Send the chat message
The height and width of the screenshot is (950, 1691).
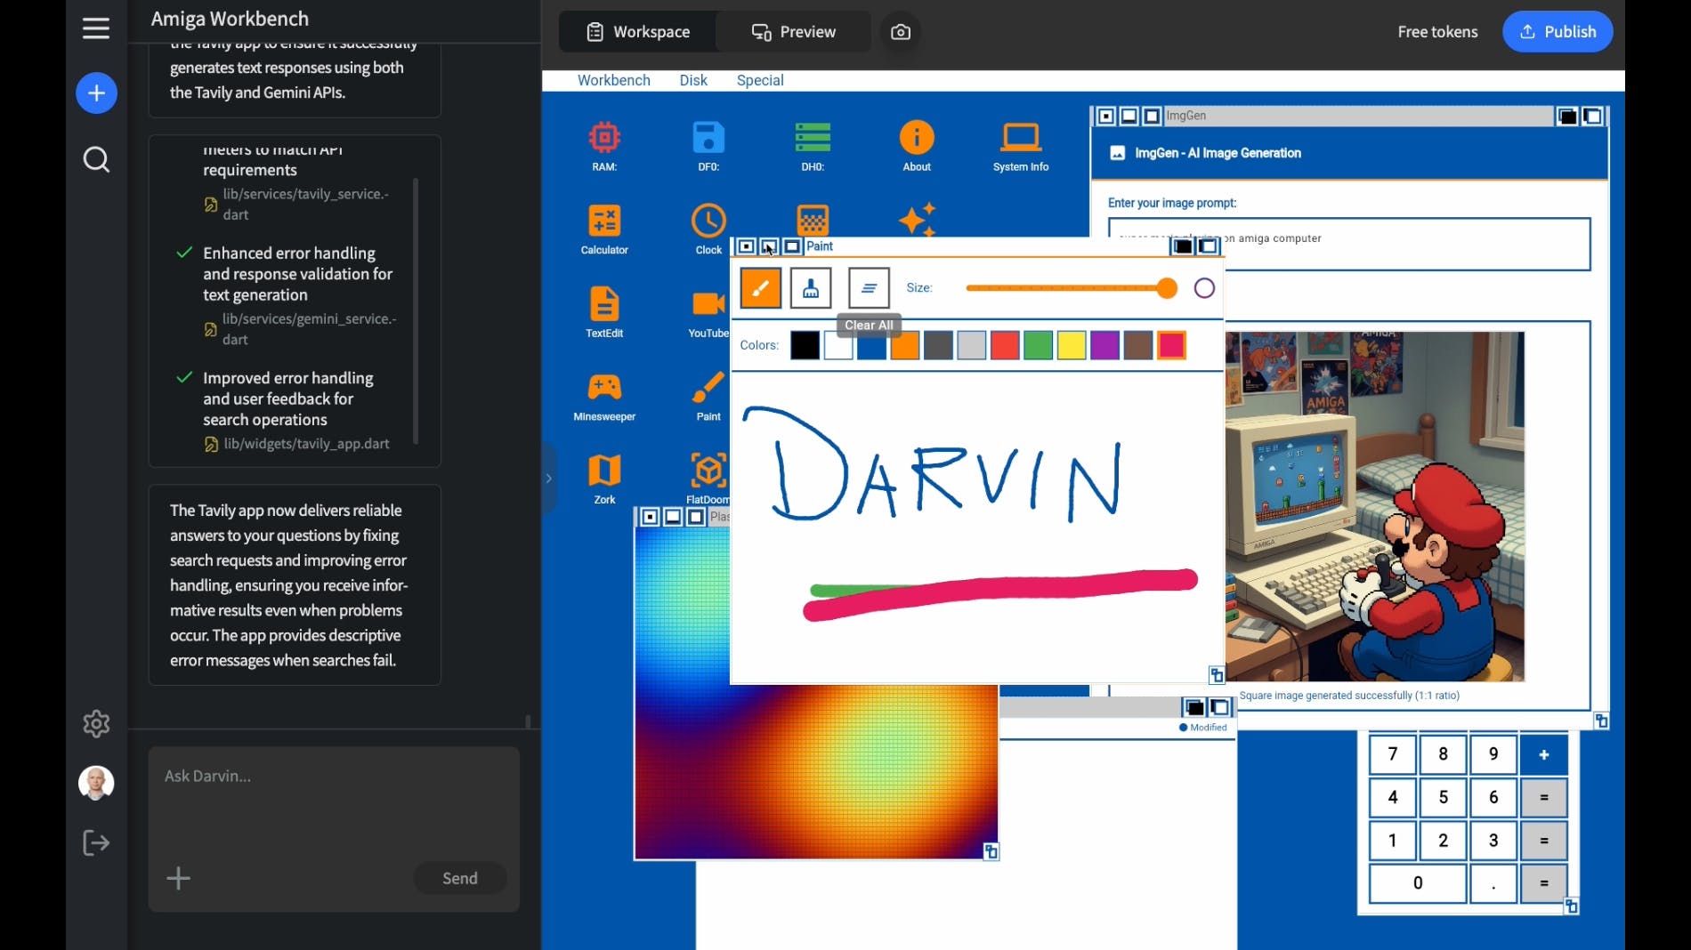460,879
